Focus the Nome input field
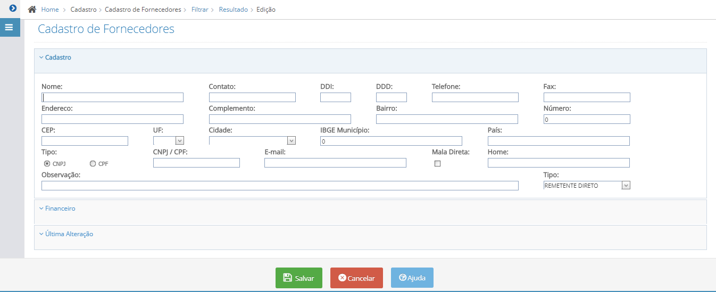The image size is (716, 292). click(x=112, y=97)
